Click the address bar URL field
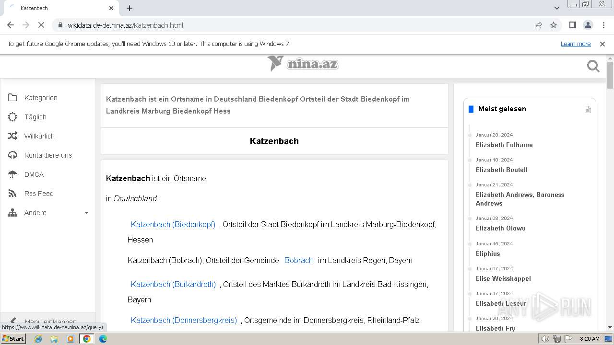This screenshot has height=345, width=614. [x=288, y=25]
